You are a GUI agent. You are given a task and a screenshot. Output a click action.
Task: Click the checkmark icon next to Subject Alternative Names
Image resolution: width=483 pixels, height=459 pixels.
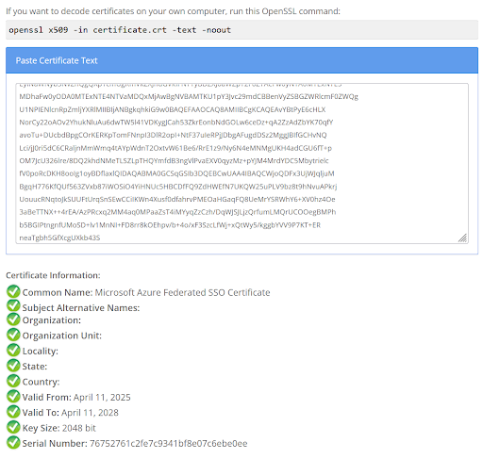(x=13, y=306)
